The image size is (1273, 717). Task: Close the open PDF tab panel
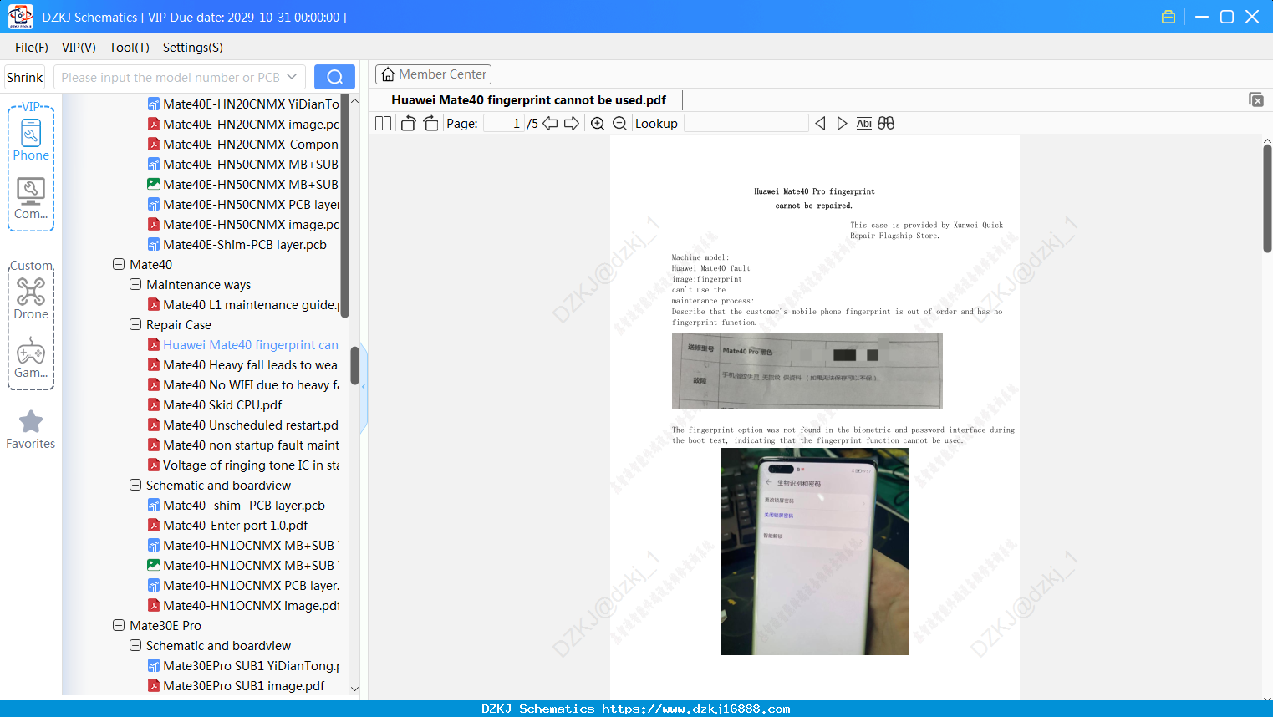tap(1255, 99)
